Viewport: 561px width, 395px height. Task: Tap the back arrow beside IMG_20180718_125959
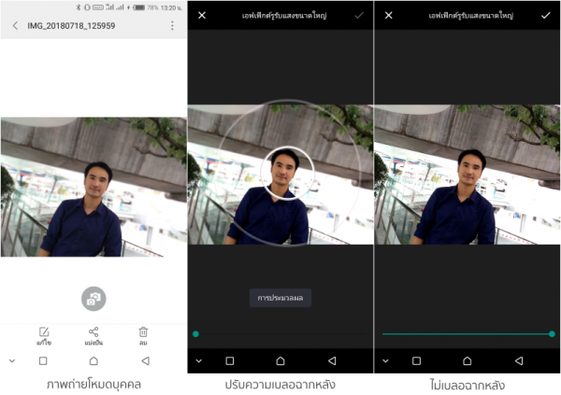click(15, 26)
